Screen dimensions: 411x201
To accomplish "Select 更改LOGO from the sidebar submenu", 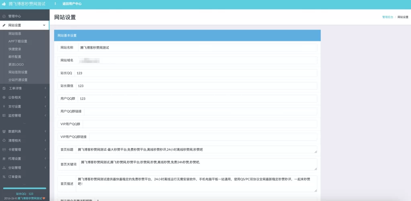I will tap(16, 64).
